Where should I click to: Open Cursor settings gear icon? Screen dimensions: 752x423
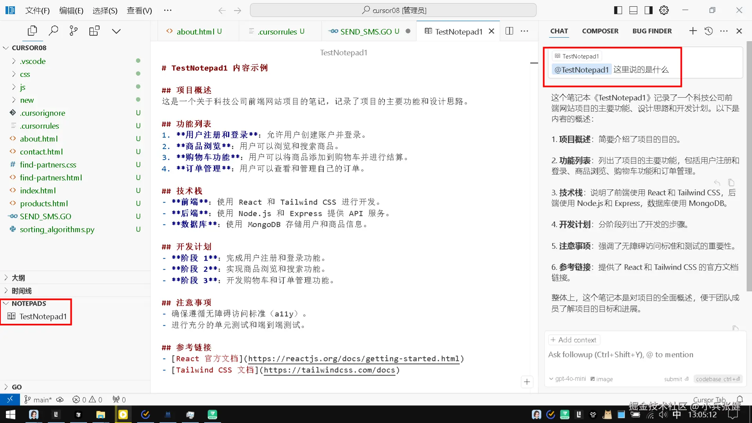pyautogui.click(x=664, y=10)
